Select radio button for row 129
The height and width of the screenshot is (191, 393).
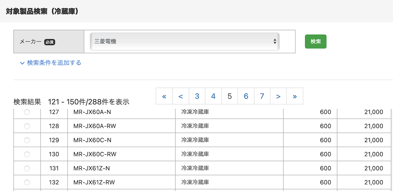tap(27, 140)
